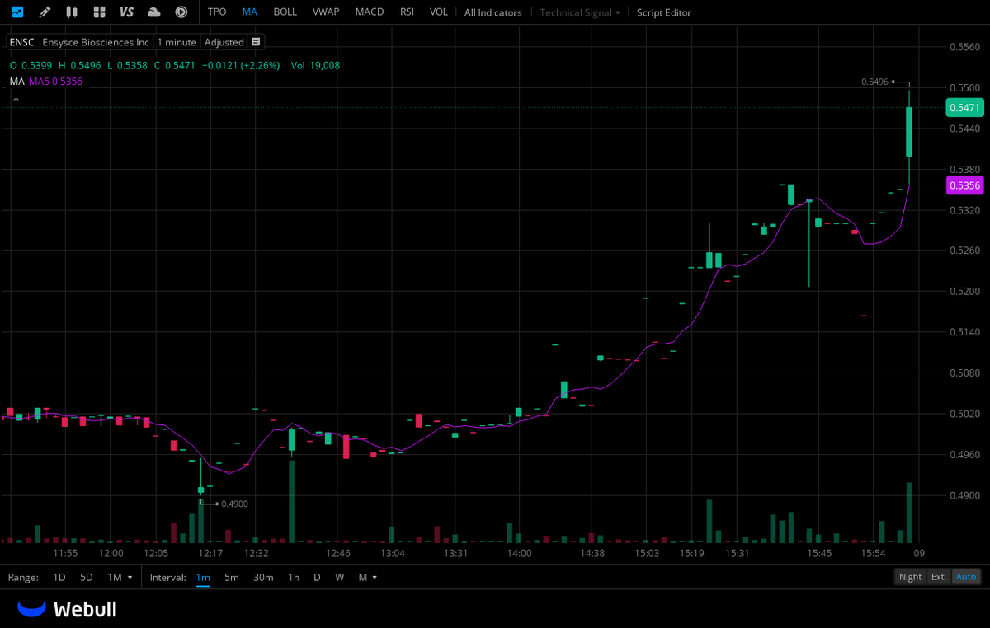Select the 5D range

pyautogui.click(x=87, y=577)
